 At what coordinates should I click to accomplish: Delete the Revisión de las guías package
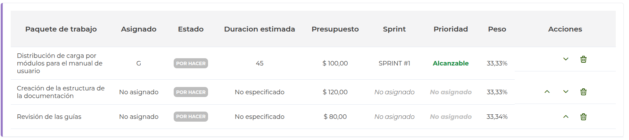click(584, 117)
